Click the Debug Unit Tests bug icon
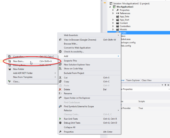This screenshot has width=170, height=138. point(60,123)
